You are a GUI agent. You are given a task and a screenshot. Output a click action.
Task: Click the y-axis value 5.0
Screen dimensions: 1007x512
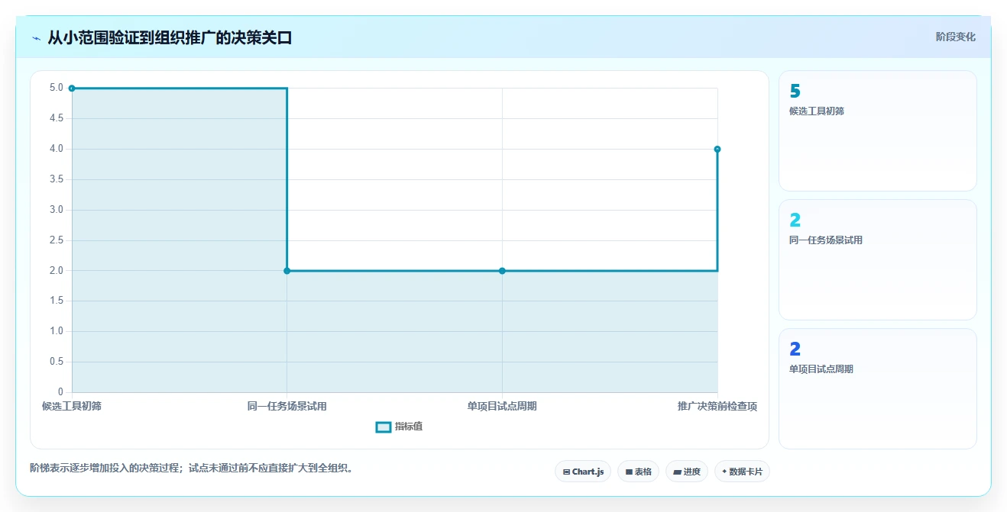pos(57,88)
